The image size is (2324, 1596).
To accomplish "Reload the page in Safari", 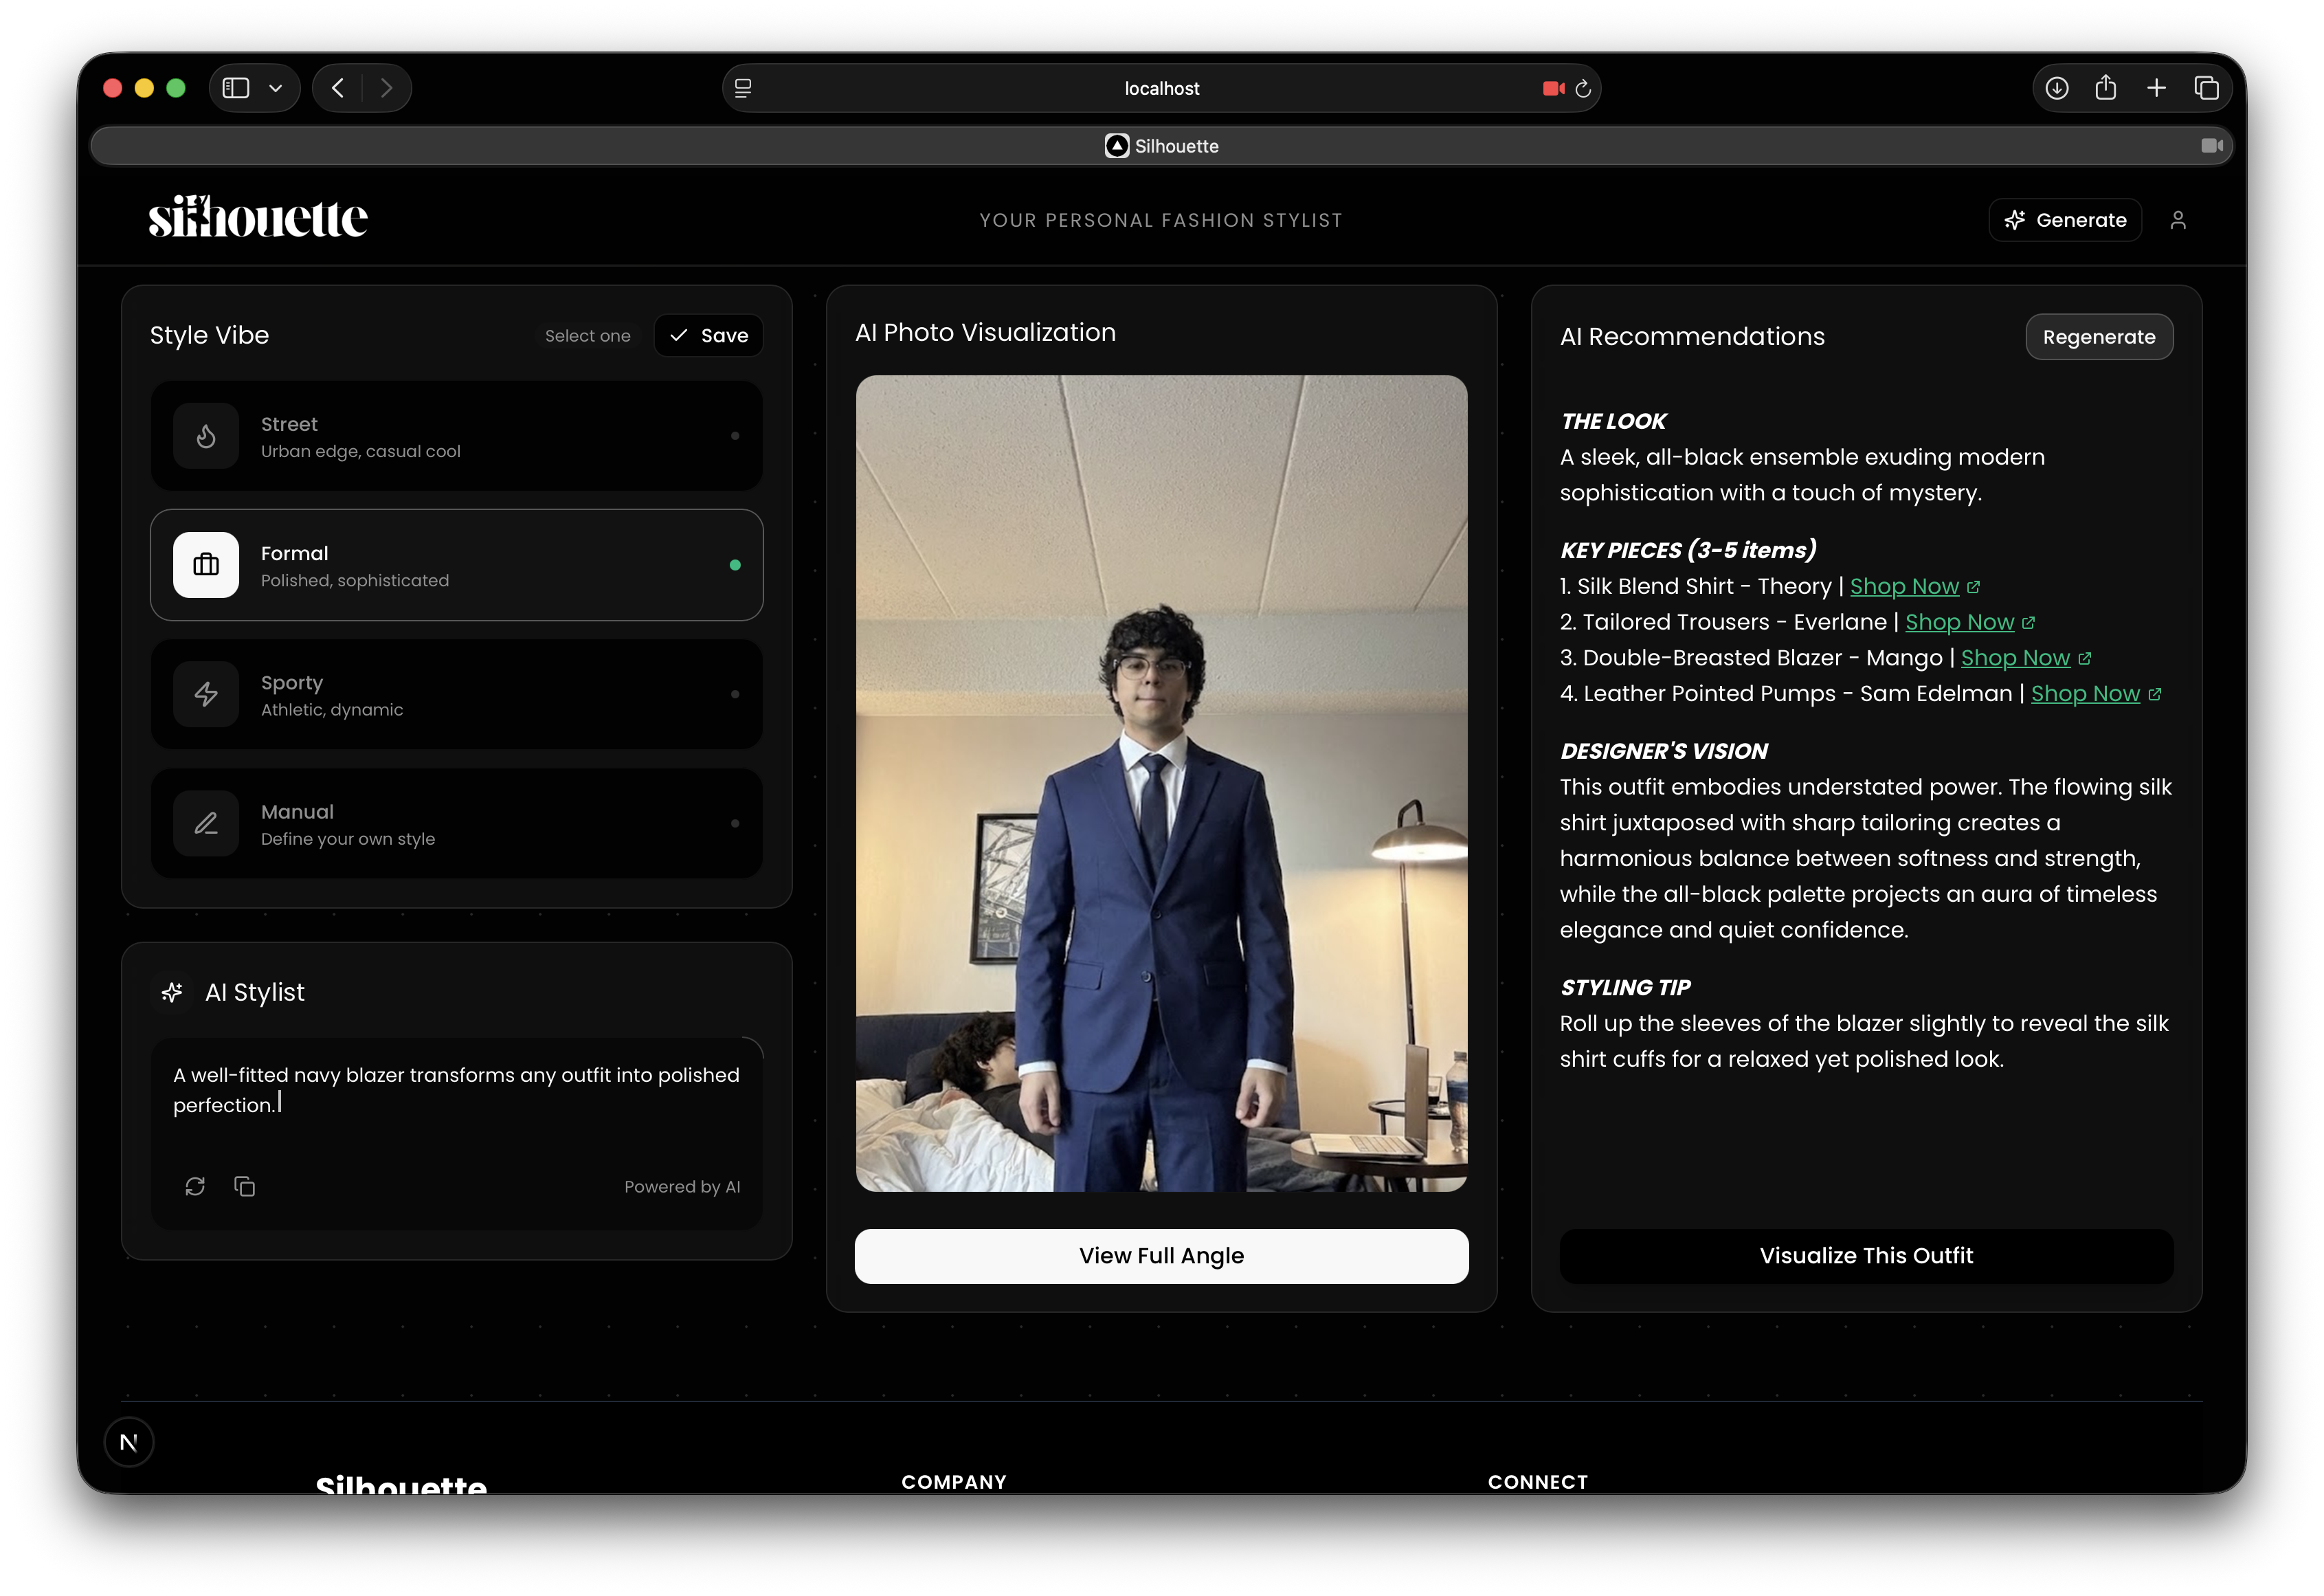I will coord(1583,89).
